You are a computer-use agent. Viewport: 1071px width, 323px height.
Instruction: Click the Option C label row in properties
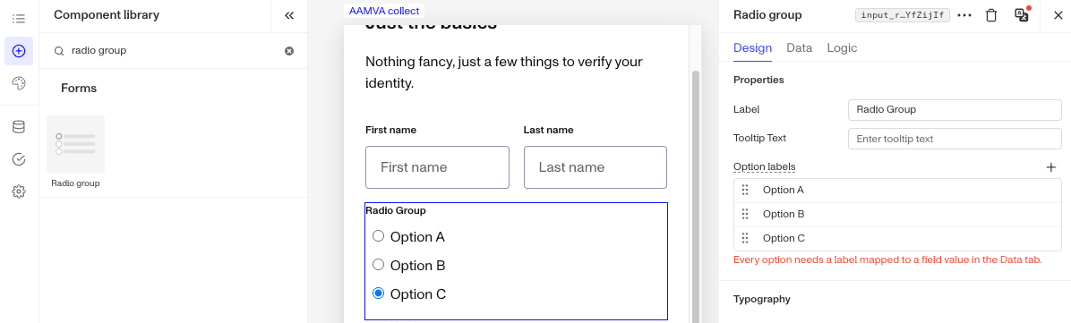click(897, 238)
